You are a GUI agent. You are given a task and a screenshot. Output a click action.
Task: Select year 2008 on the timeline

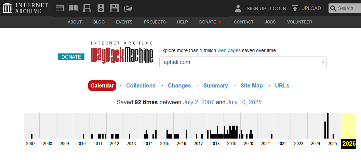[x=48, y=144]
